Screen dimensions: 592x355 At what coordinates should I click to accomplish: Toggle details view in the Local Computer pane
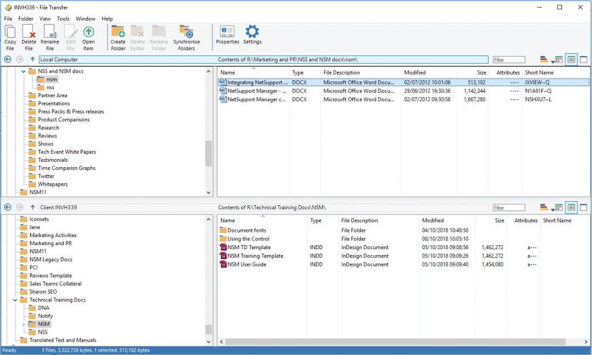click(571, 60)
